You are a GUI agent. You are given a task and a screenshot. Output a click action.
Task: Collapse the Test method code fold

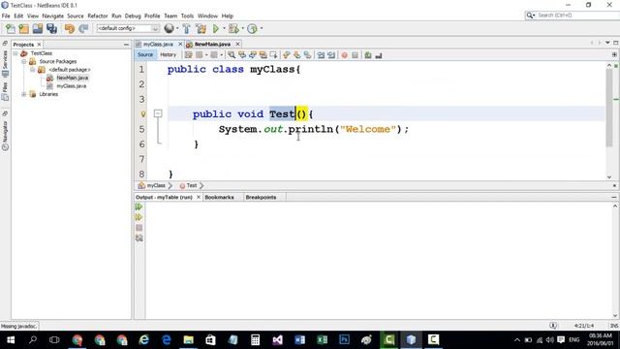(x=158, y=113)
